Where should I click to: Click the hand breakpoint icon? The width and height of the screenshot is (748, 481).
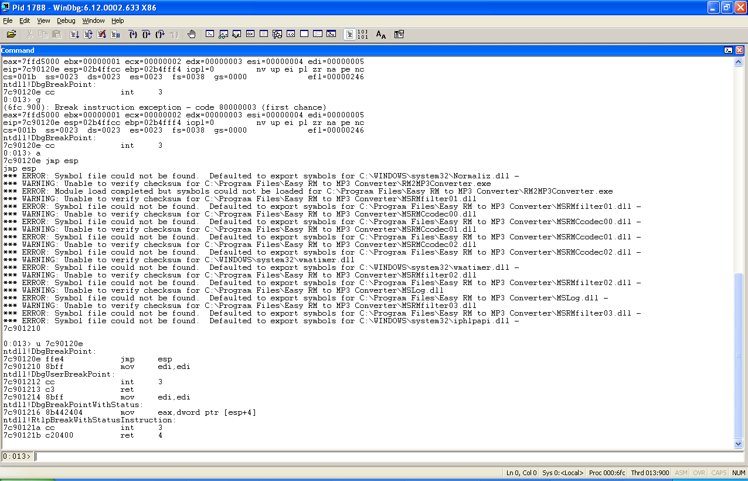point(192,35)
